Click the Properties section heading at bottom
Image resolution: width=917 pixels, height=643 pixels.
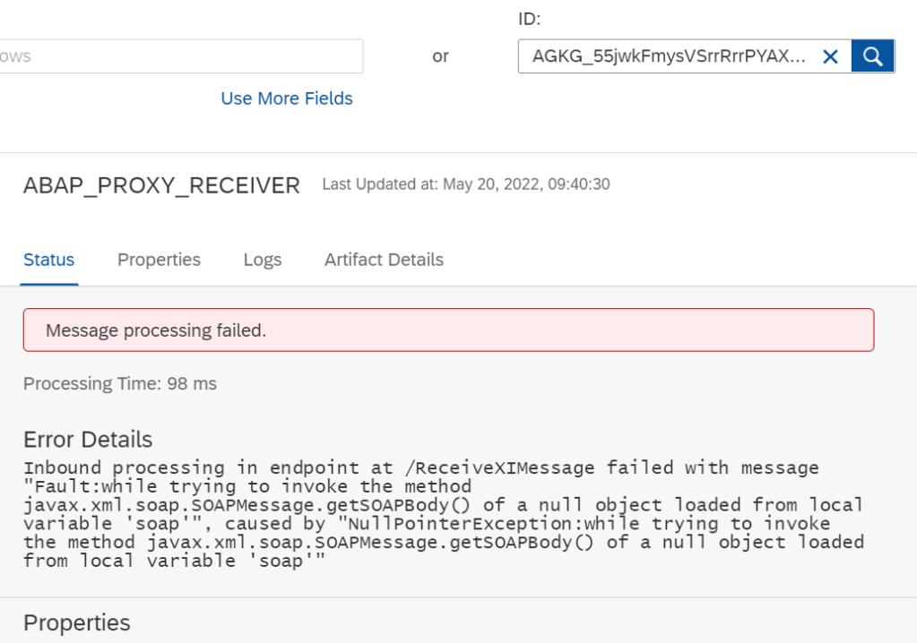(77, 622)
